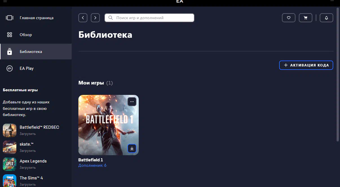
Task: Click the skate. game icon in sidebar
Action: [10, 147]
